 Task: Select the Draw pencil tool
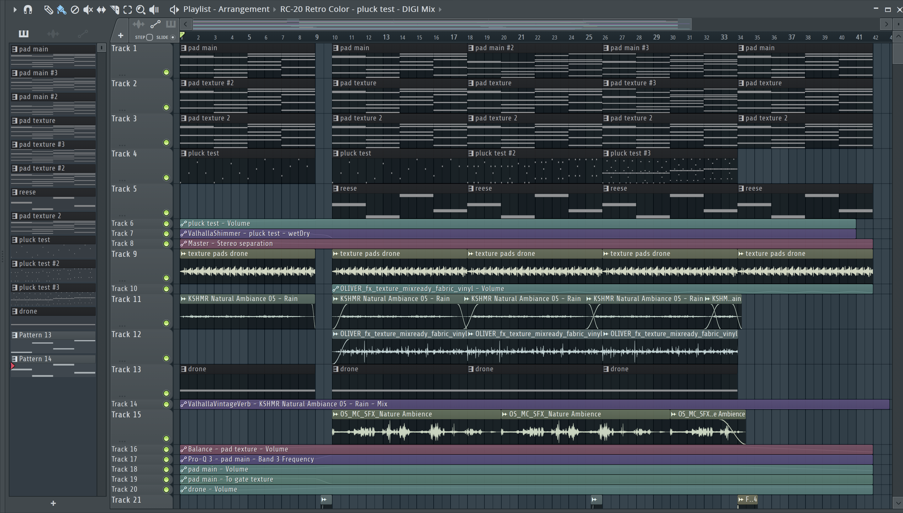coord(48,9)
